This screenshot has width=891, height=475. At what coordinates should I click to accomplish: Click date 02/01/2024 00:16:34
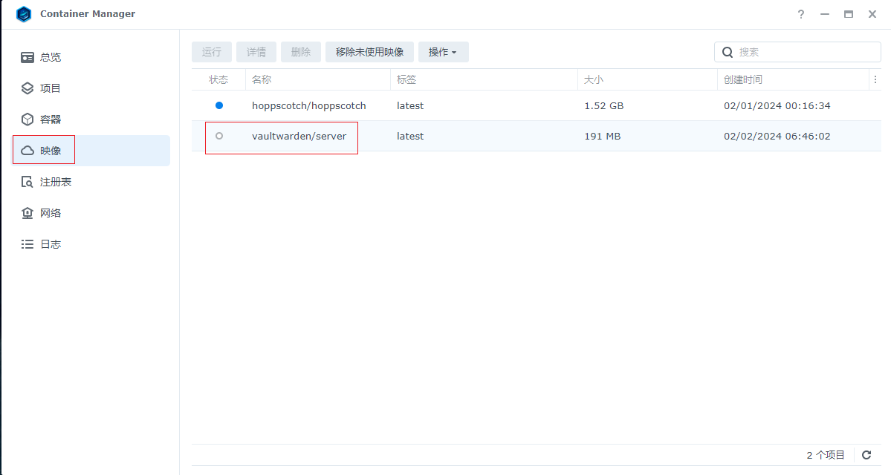pos(777,105)
